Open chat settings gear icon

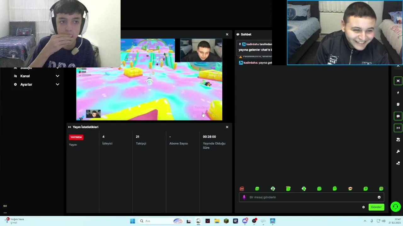click(363, 207)
